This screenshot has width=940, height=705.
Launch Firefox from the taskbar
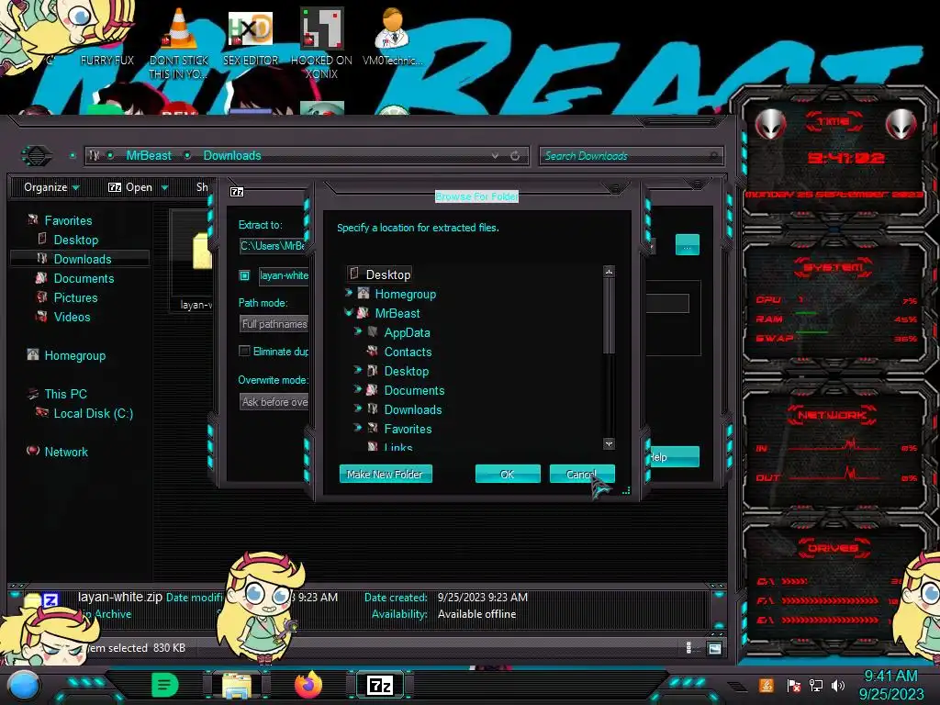click(308, 685)
